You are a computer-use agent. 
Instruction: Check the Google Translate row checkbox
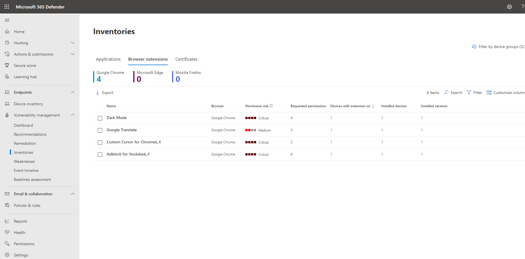100,130
